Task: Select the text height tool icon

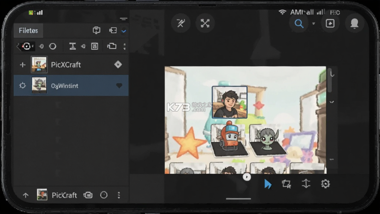Action: point(72,46)
